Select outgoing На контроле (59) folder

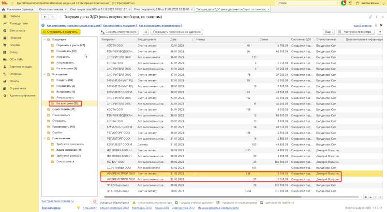pyautogui.click(x=67, y=104)
